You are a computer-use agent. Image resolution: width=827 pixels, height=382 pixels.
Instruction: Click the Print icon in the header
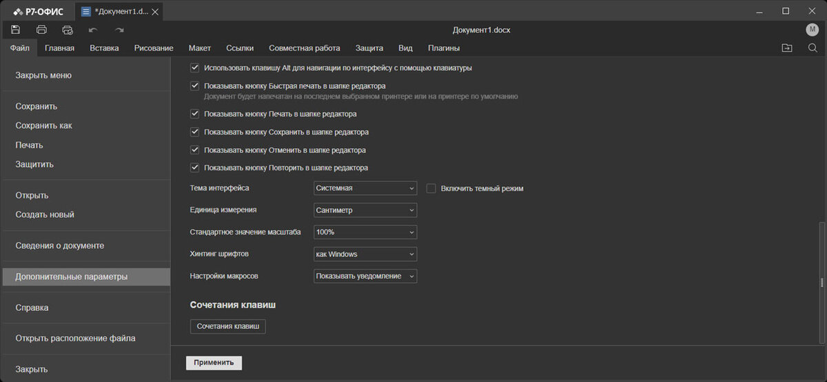41,30
